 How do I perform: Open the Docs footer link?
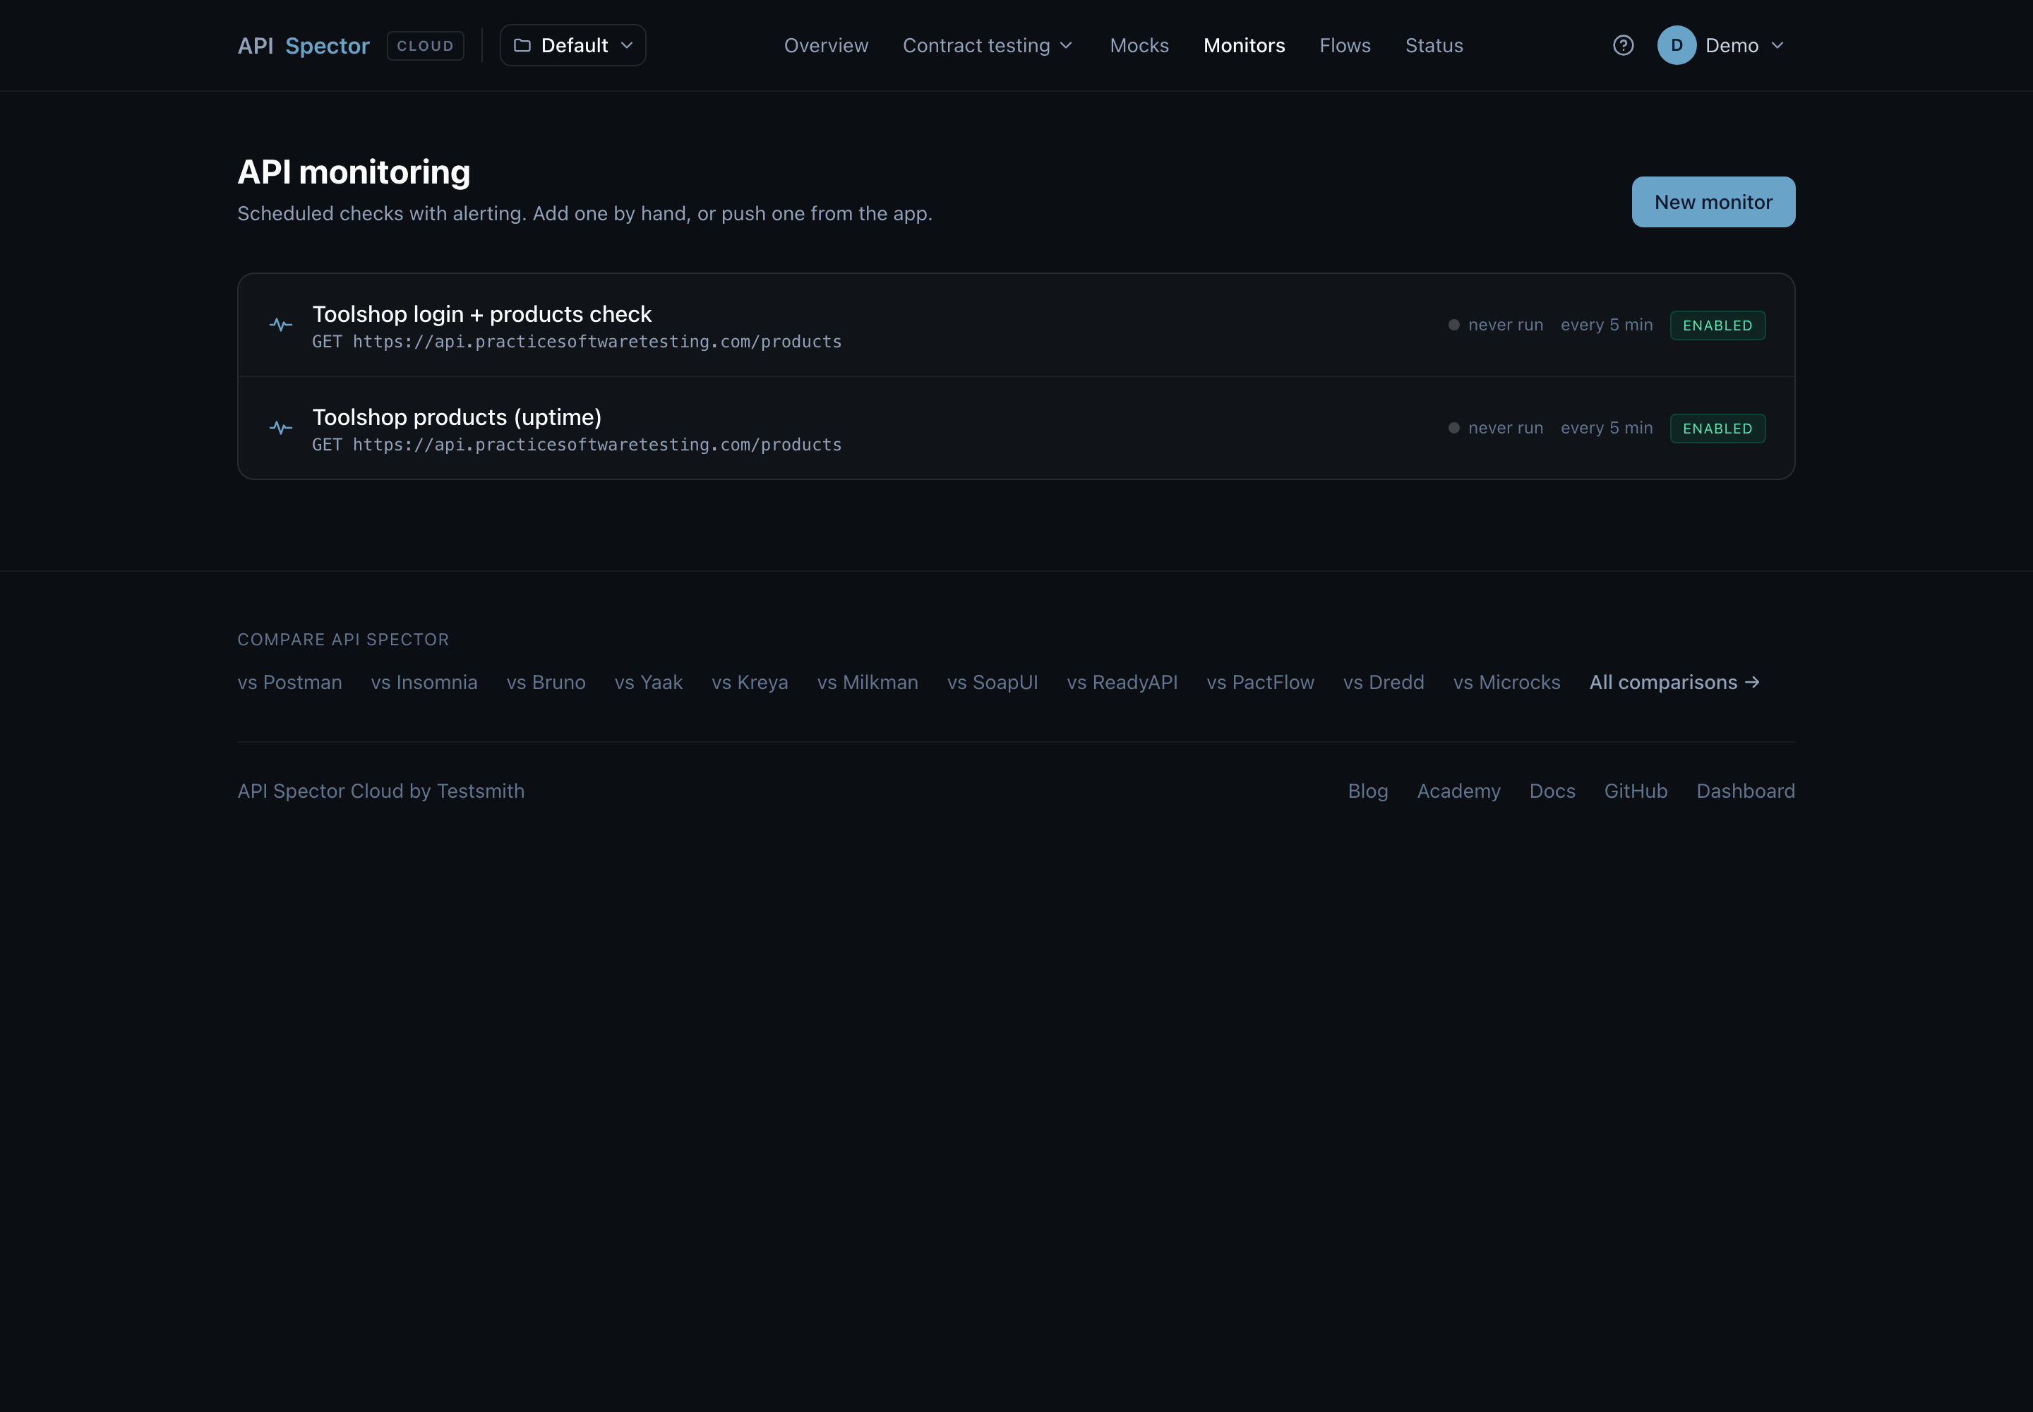(x=1552, y=791)
